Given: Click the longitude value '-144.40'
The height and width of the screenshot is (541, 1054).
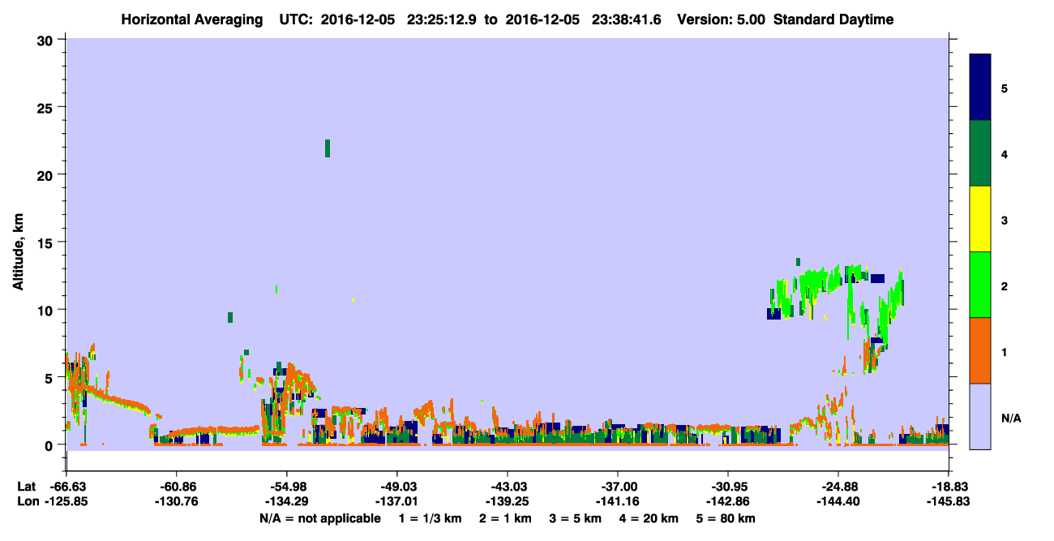Looking at the screenshot, I should coord(838,501).
